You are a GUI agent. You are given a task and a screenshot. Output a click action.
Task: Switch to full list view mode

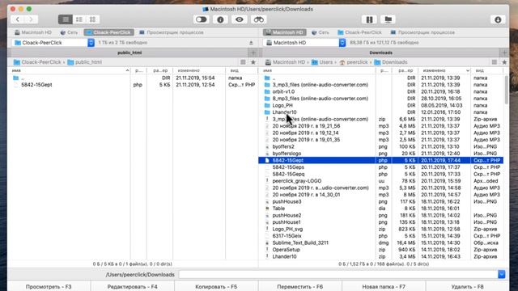click(66, 19)
